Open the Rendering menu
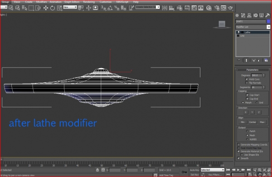272x177 pixels. (x=89, y=2)
